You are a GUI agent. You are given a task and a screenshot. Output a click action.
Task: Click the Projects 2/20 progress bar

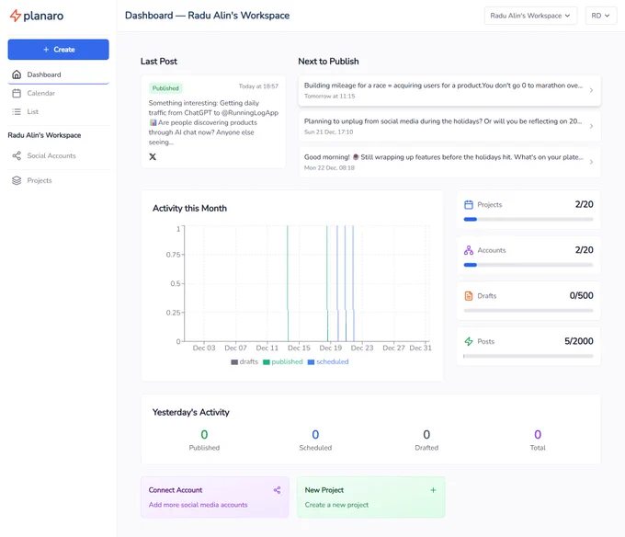click(x=528, y=219)
